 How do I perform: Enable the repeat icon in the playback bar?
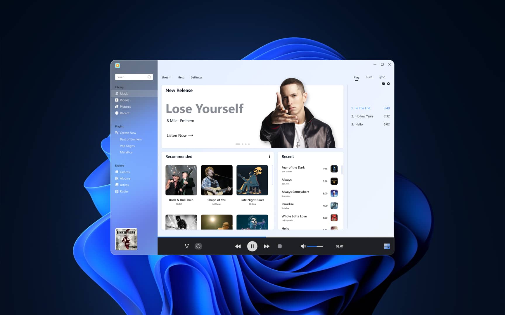tap(198, 246)
